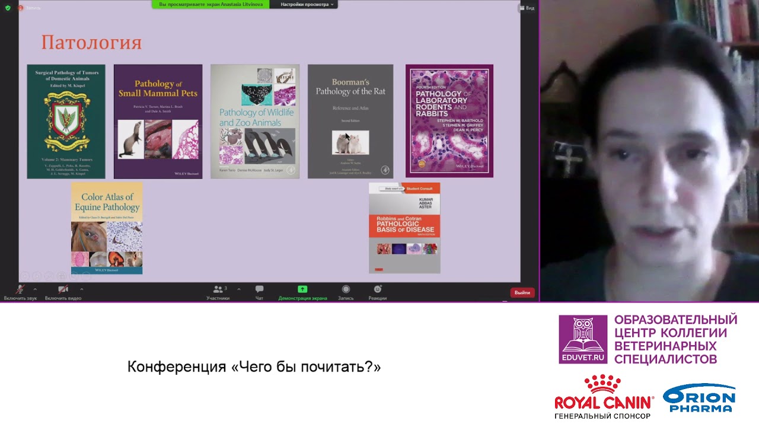
Task: Select the Color Atlas of Equine Pathology cover
Action: click(107, 228)
